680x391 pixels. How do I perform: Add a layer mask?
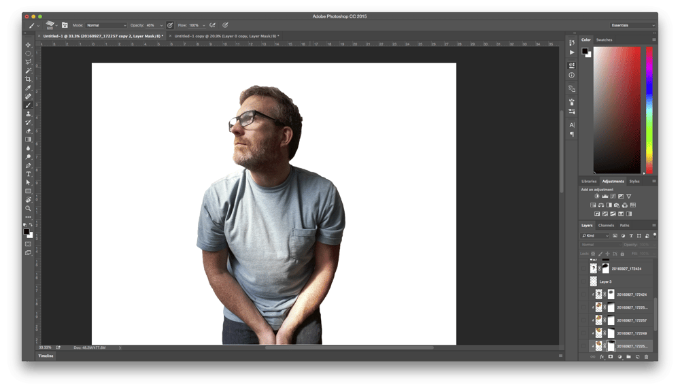(610, 357)
